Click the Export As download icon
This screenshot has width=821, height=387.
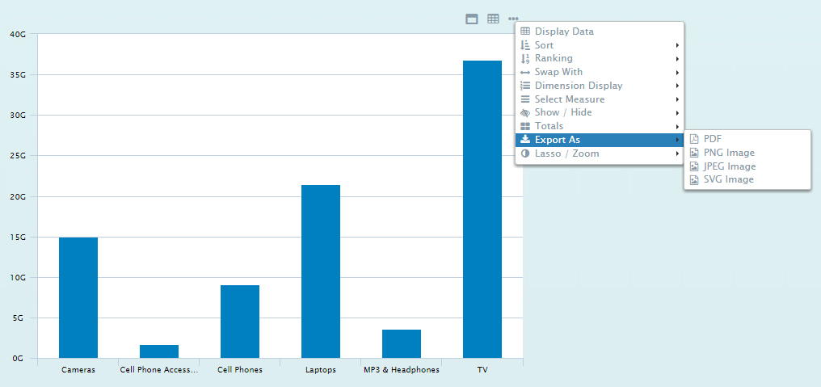[x=525, y=140]
